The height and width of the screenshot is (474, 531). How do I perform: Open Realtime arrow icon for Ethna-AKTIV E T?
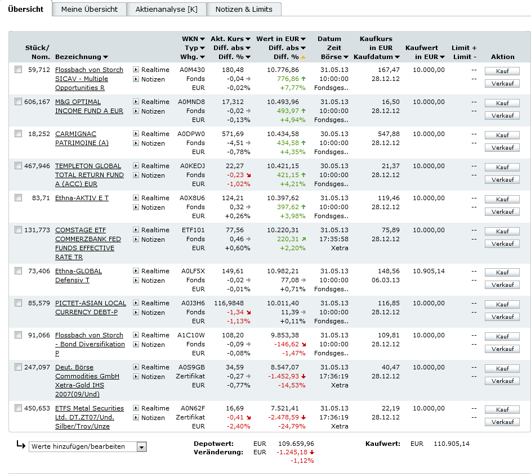(x=136, y=198)
